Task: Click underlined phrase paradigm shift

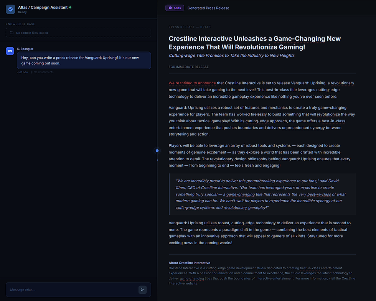Action: point(235,230)
